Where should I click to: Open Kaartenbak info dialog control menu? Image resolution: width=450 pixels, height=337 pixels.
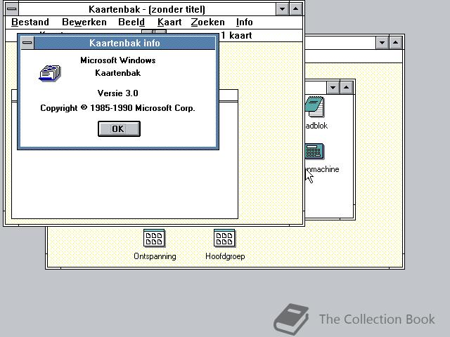tap(27, 43)
